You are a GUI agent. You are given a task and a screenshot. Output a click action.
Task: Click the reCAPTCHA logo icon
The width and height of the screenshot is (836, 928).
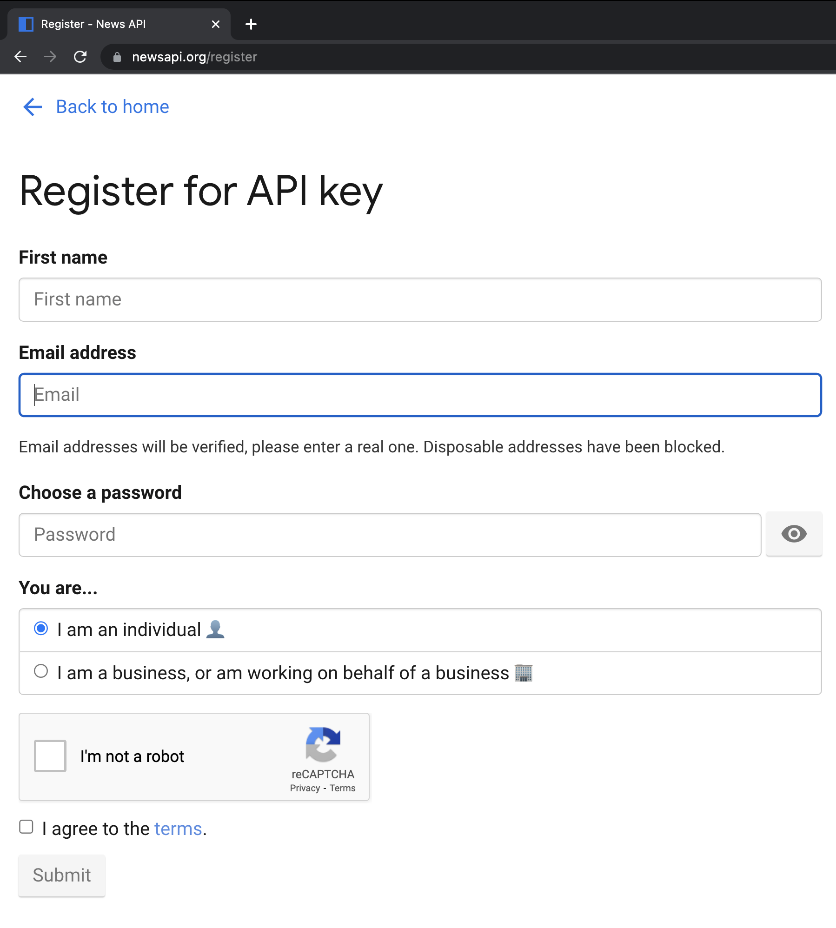pyautogui.click(x=323, y=744)
